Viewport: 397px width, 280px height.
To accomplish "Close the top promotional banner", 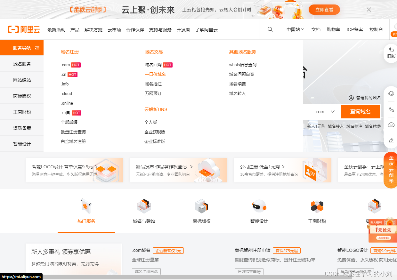I will pyautogui.click(x=369, y=10).
